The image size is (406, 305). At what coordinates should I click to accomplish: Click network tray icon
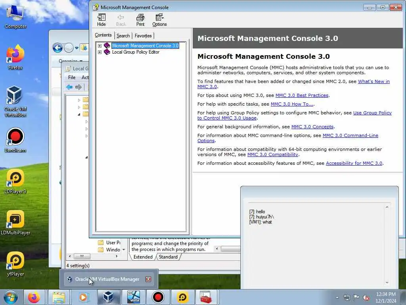pos(347,297)
